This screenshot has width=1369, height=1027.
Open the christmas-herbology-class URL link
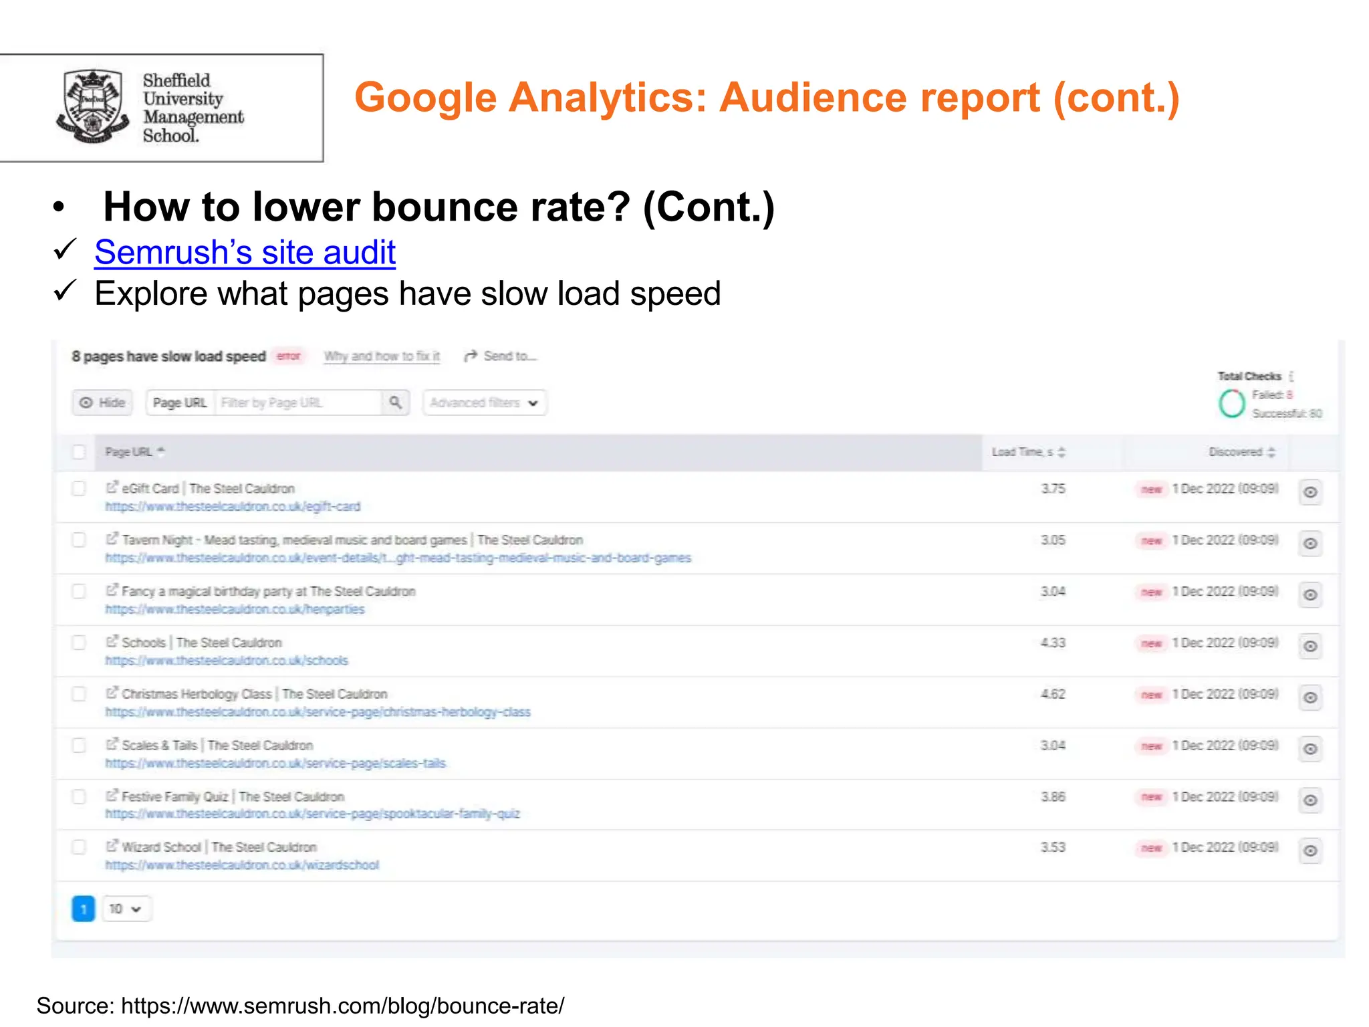[x=318, y=712]
